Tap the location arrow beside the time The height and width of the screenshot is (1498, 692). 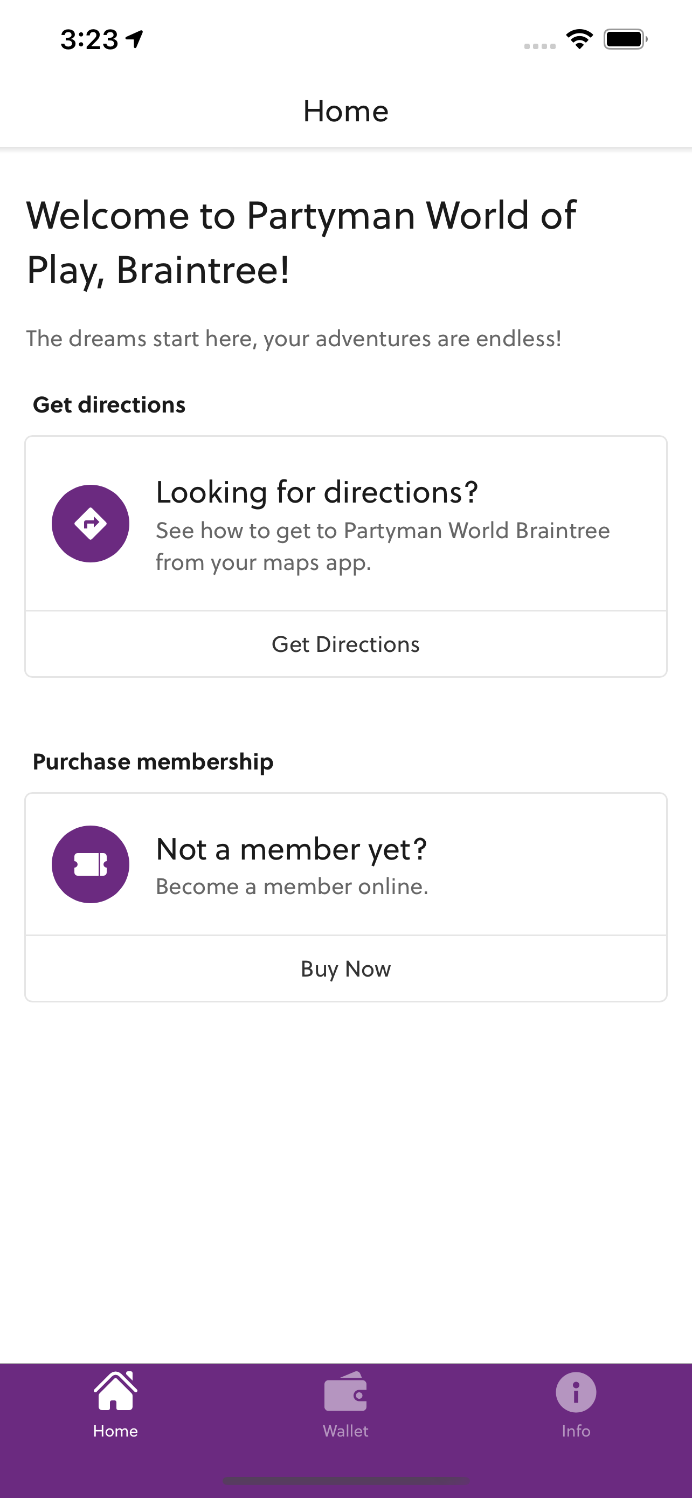coord(135,39)
